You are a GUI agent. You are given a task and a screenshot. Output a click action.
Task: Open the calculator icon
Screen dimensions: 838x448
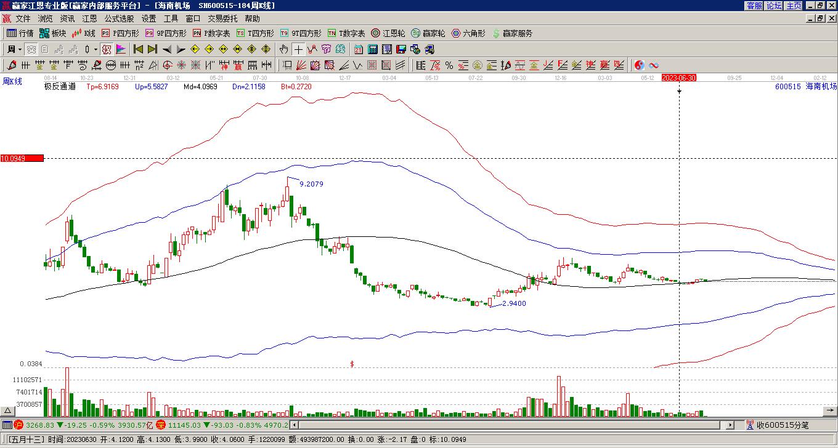(x=373, y=49)
